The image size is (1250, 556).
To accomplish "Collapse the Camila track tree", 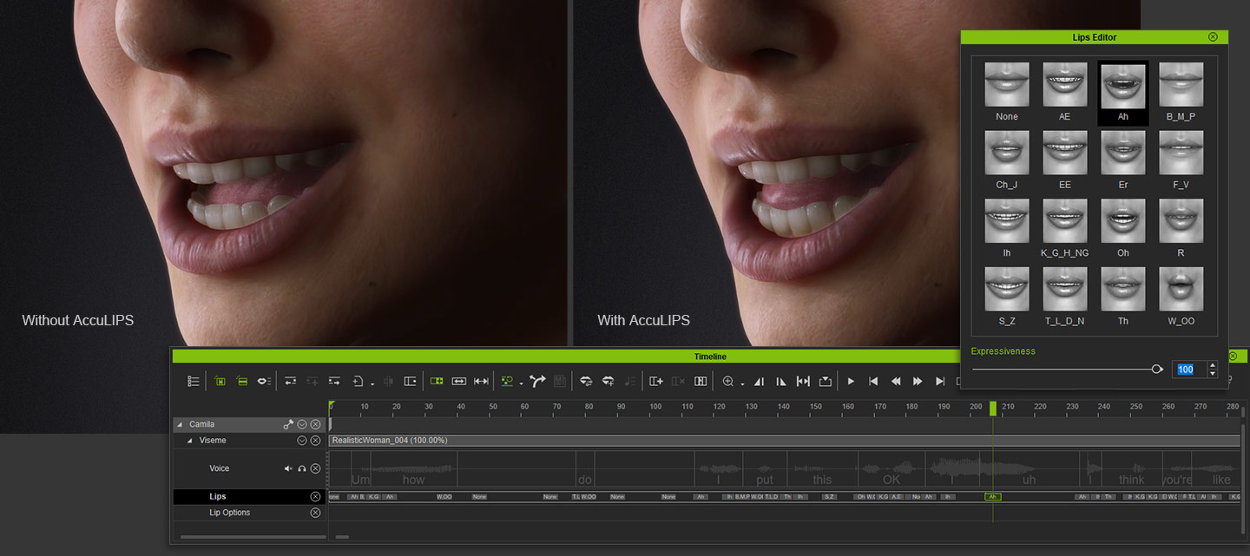I will pyautogui.click(x=180, y=425).
